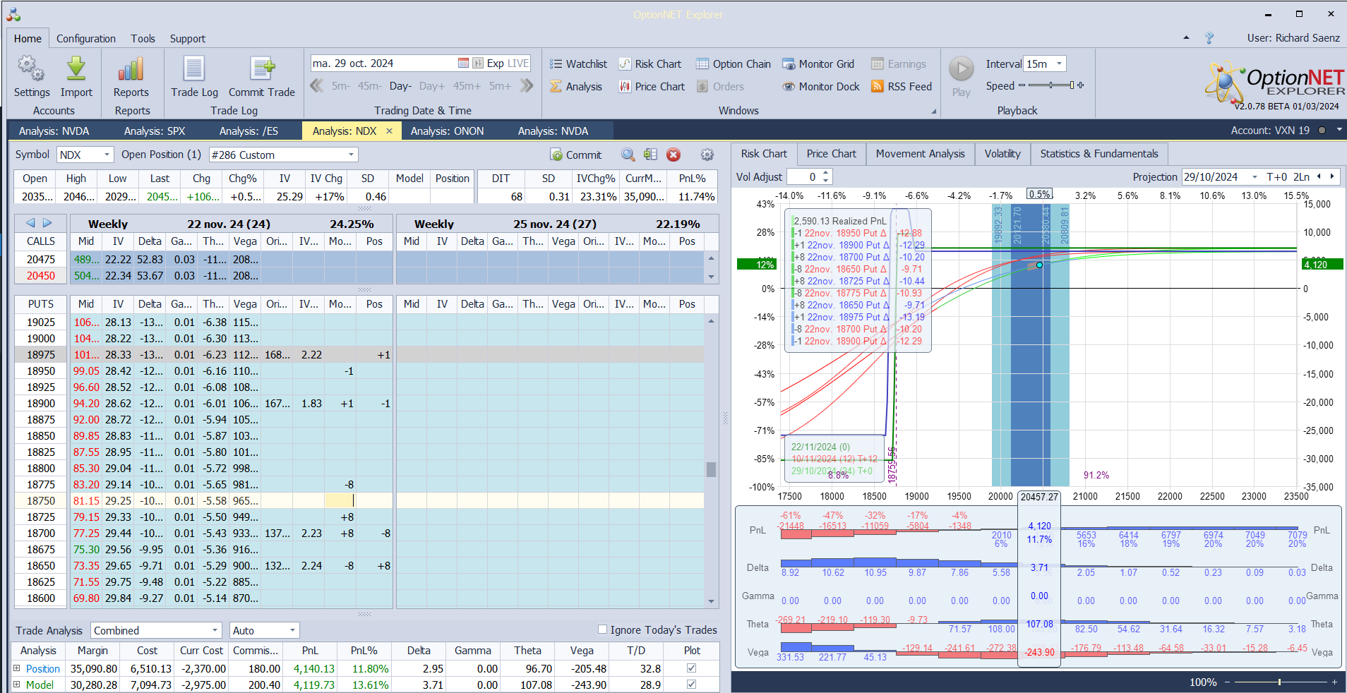Click the Exp expiration snap icon
This screenshot has width=1347, height=693.
click(478, 63)
